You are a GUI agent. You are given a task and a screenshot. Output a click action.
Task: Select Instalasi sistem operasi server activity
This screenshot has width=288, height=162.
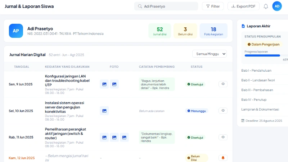coord(64,107)
